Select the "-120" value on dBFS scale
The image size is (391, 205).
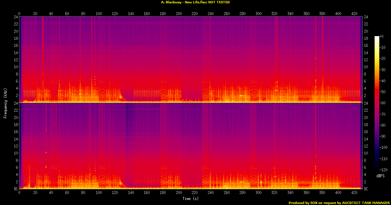[x=383, y=170]
